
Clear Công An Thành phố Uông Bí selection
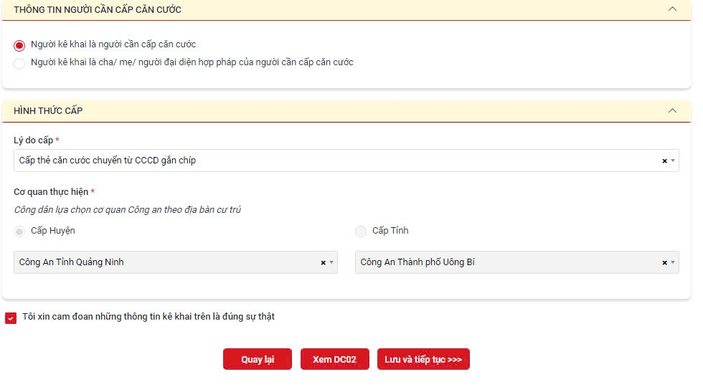[664, 263]
